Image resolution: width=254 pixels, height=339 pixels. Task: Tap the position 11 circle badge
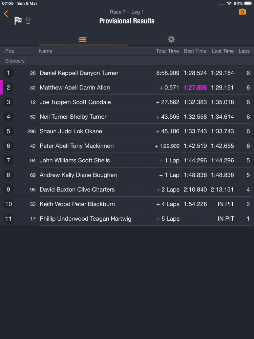[8, 219]
